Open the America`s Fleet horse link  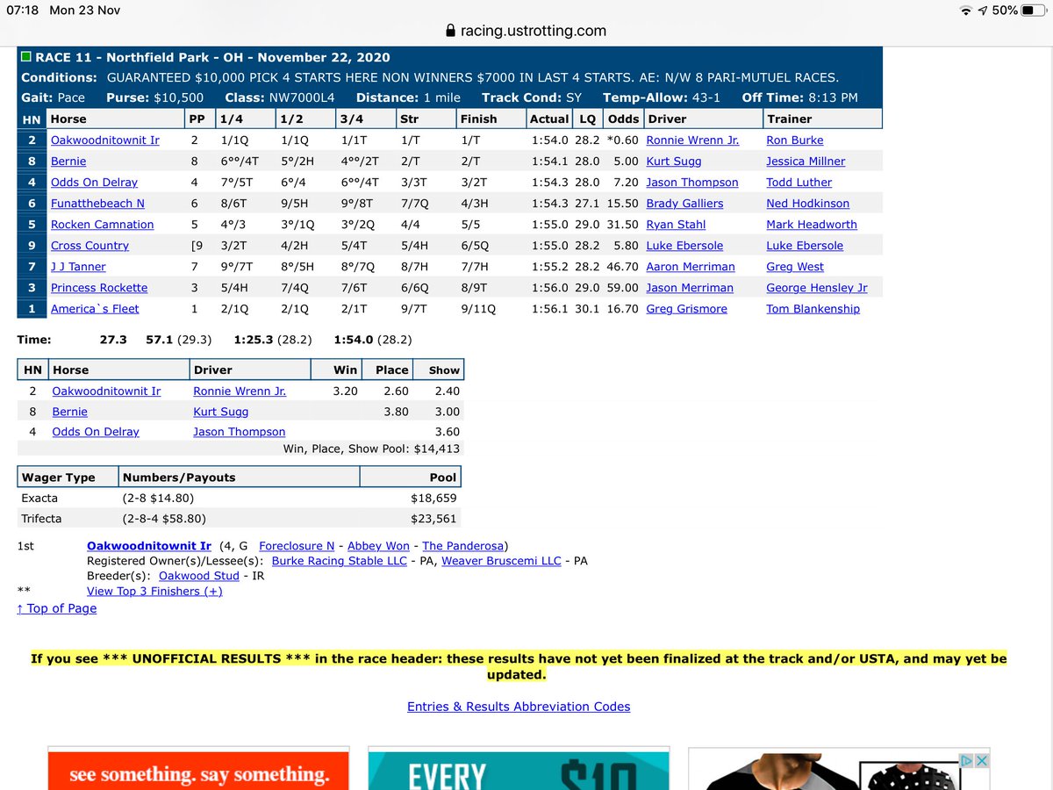95,309
